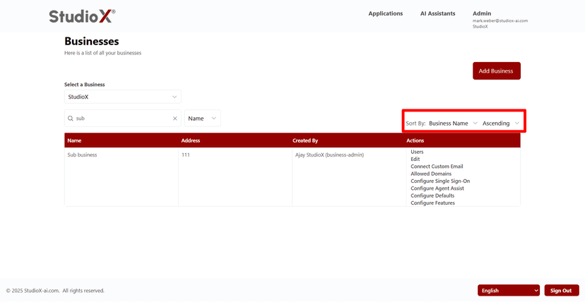Open the Name search filter dropdown

click(x=203, y=119)
